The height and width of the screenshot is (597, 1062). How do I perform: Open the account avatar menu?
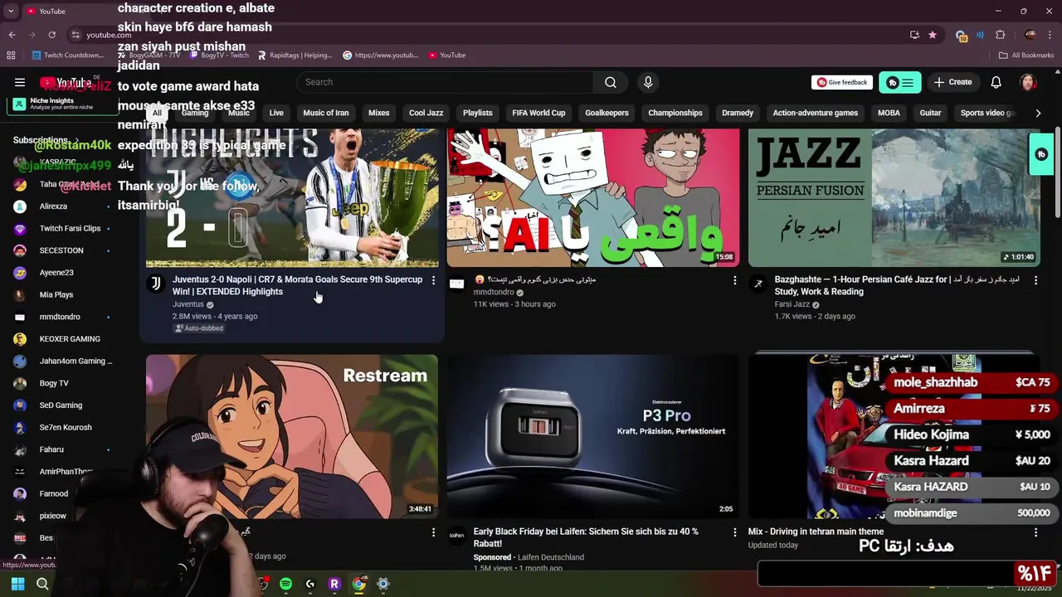pyautogui.click(x=1028, y=82)
